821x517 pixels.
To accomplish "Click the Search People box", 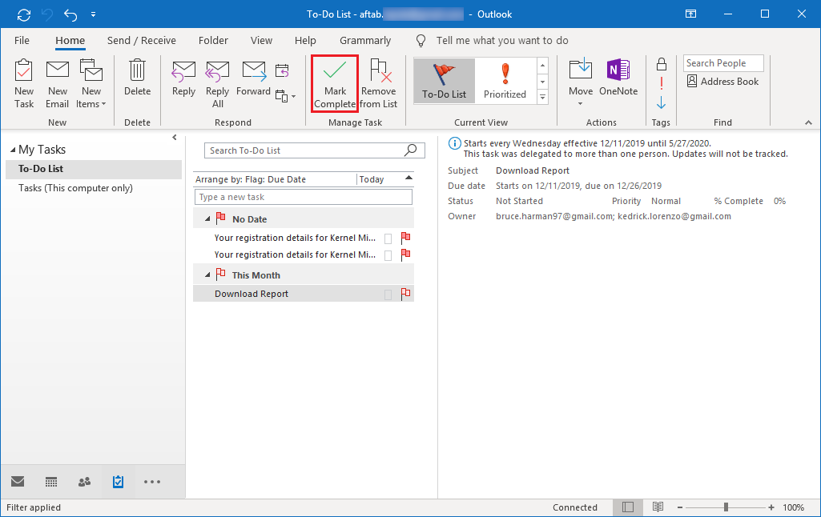I will [723, 62].
